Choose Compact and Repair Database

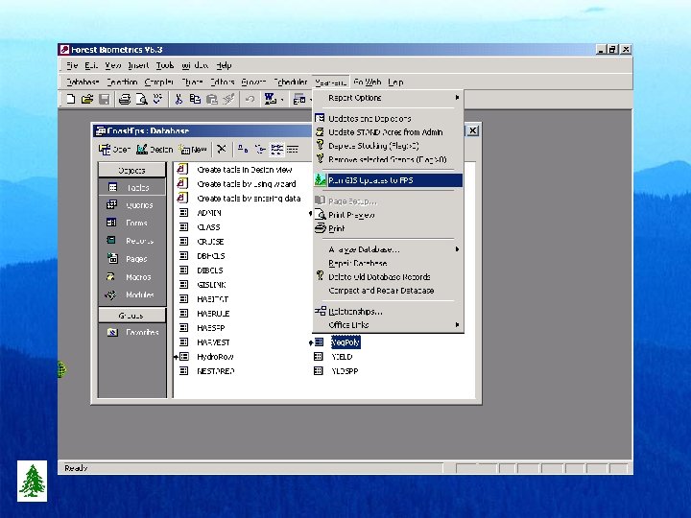tap(389, 291)
